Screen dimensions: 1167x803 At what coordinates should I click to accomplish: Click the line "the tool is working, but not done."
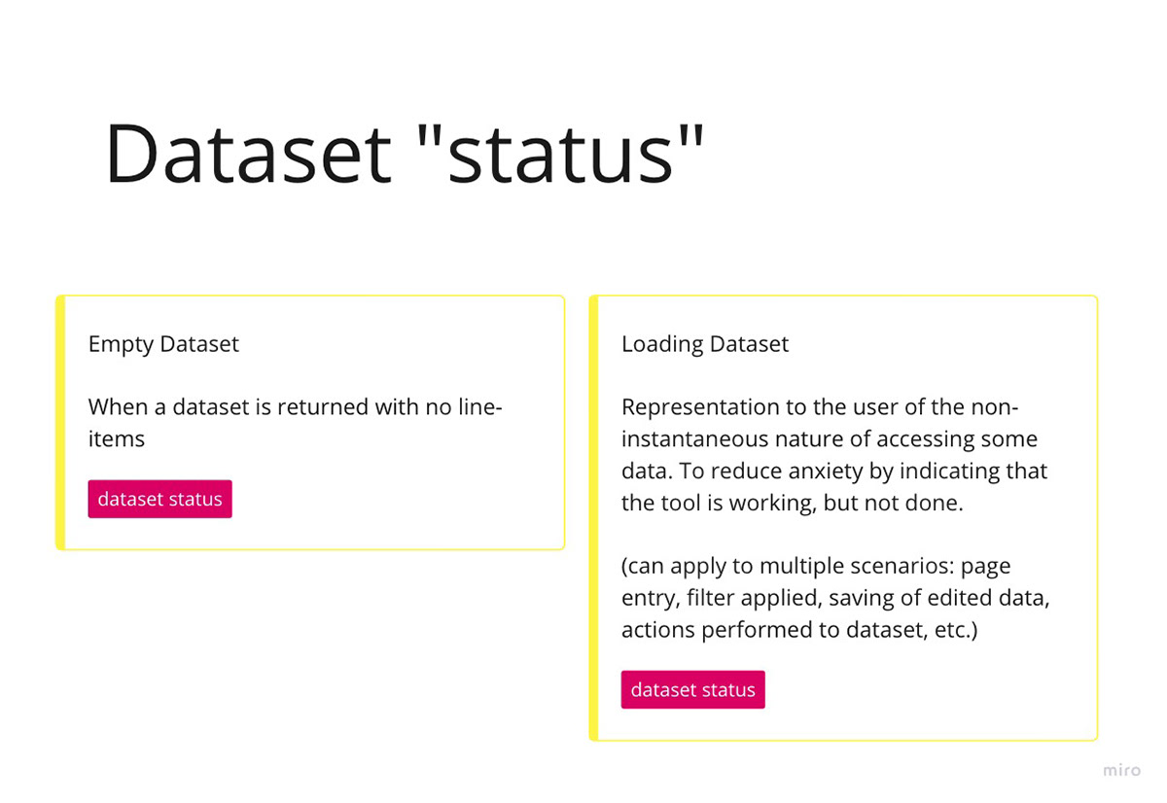[793, 503]
